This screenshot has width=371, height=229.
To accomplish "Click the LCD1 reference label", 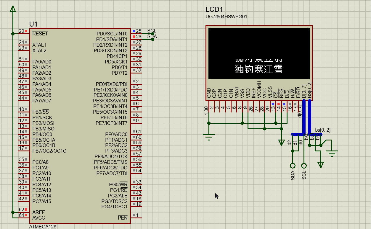I will point(214,9).
